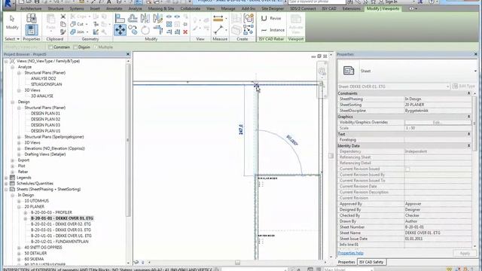Viewport: 482px width, 271px height.
Task: Select the Align tool
Action: tap(120, 18)
